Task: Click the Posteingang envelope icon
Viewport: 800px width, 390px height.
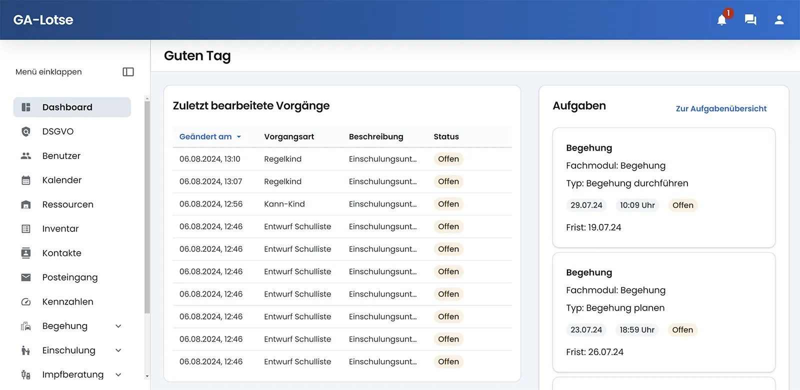Action: [26, 277]
